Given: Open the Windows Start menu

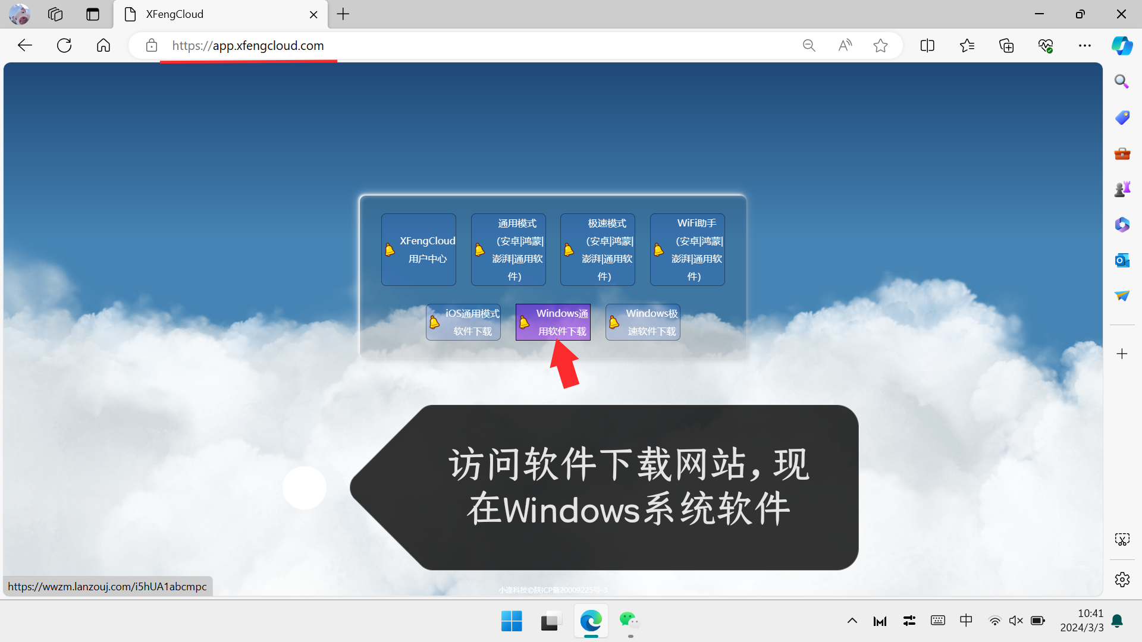Looking at the screenshot, I should click(512, 621).
